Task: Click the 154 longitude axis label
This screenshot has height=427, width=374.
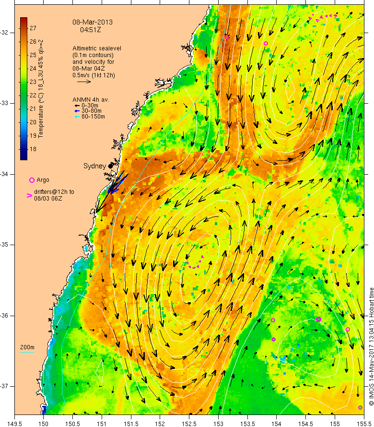Action: point(277,424)
